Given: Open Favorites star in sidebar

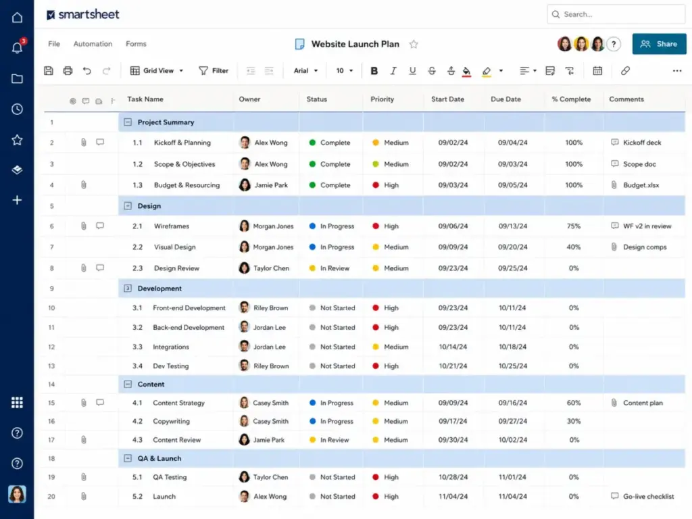Looking at the screenshot, I should [17, 140].
